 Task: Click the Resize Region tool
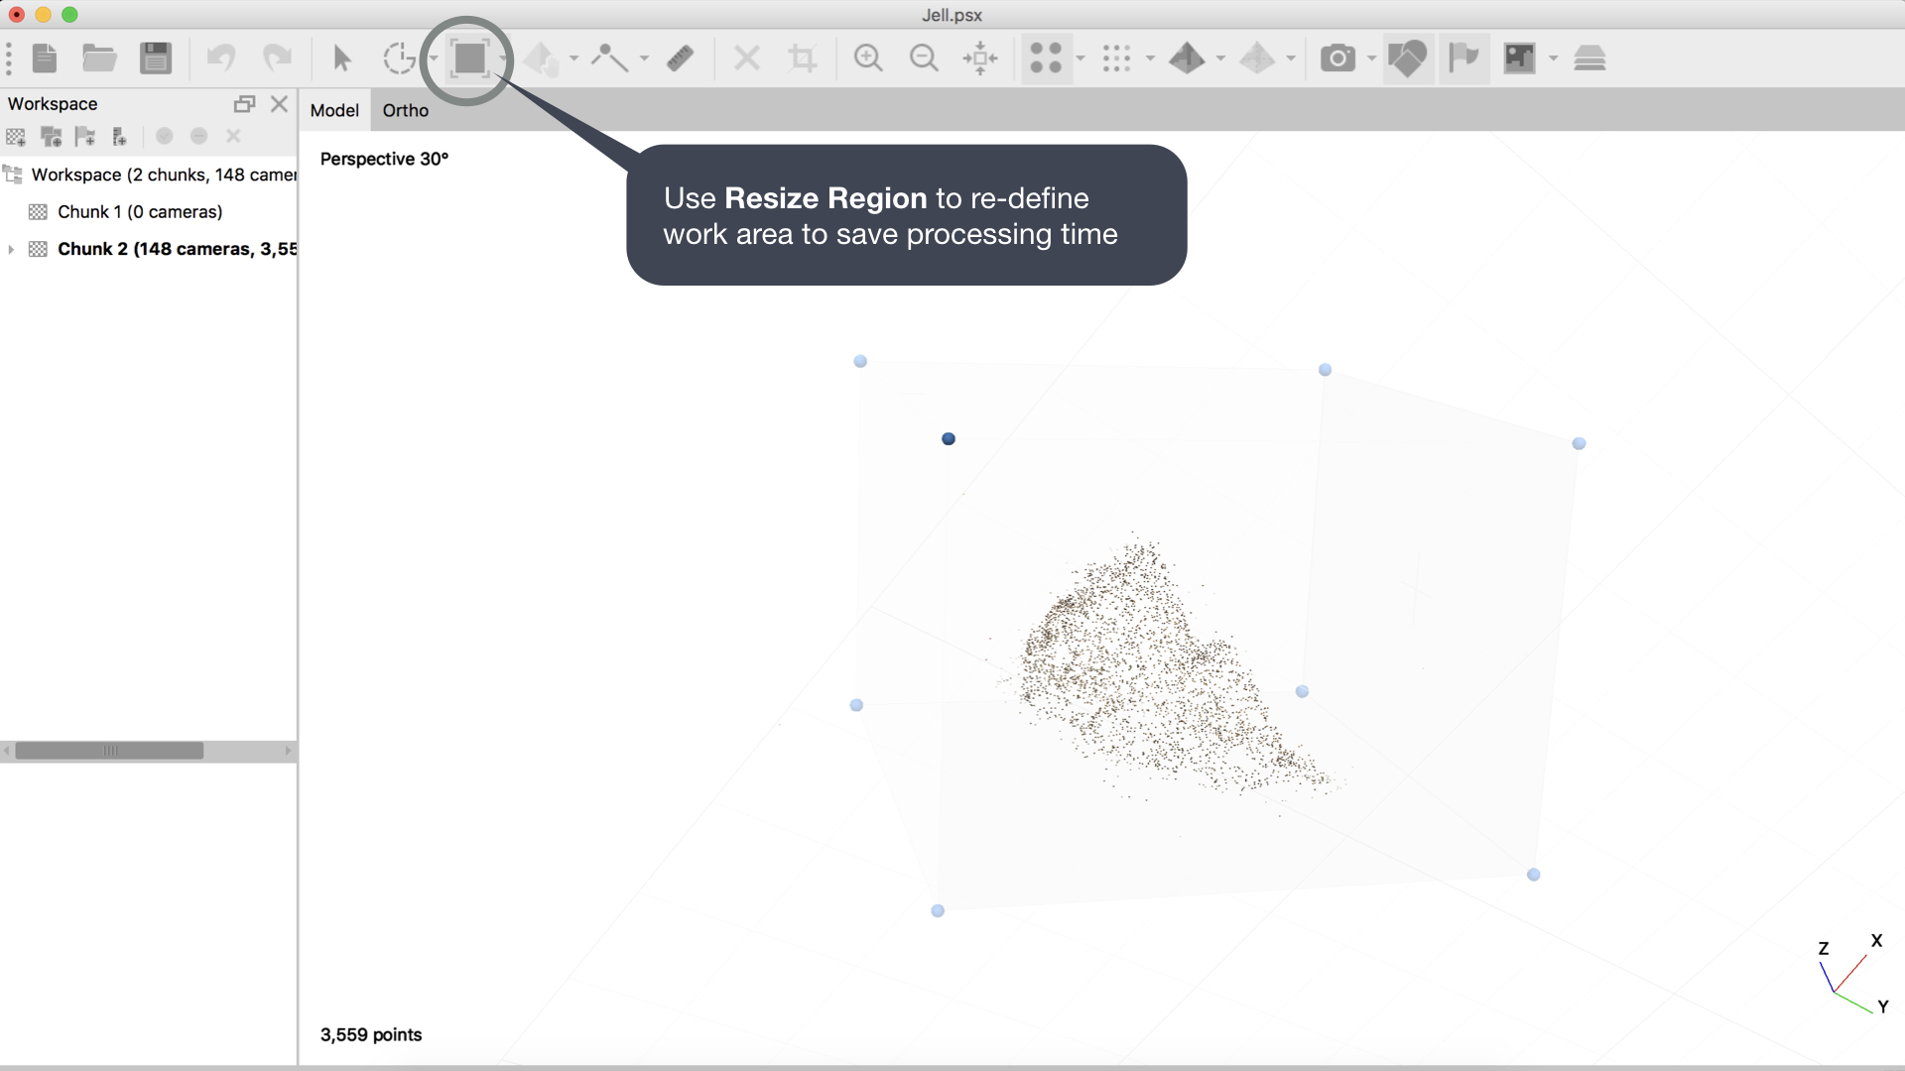[x=469, y=59]
